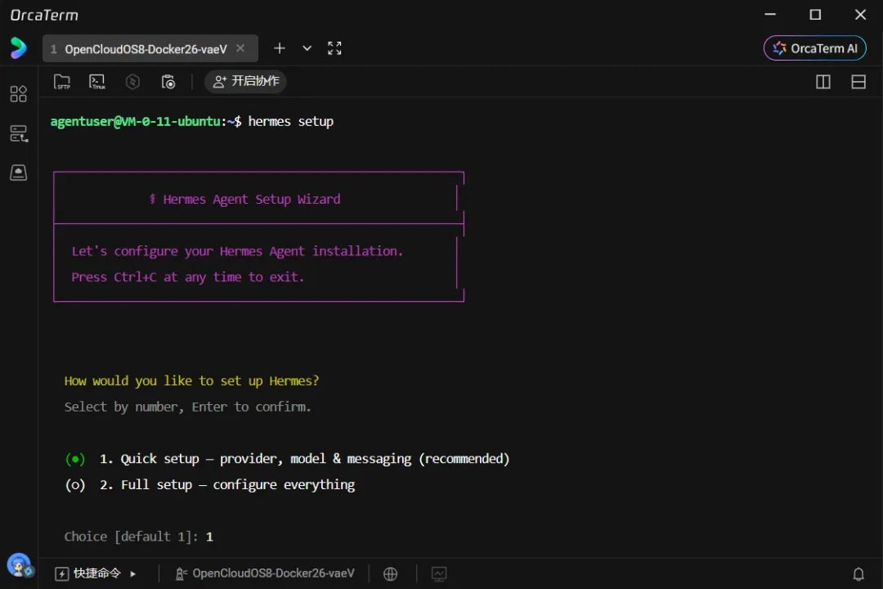Image resolution: width=883 pixels, height=589 pixels.
Task: Click the OrcaTerm logo icon
Action: (x=18, y=48)
